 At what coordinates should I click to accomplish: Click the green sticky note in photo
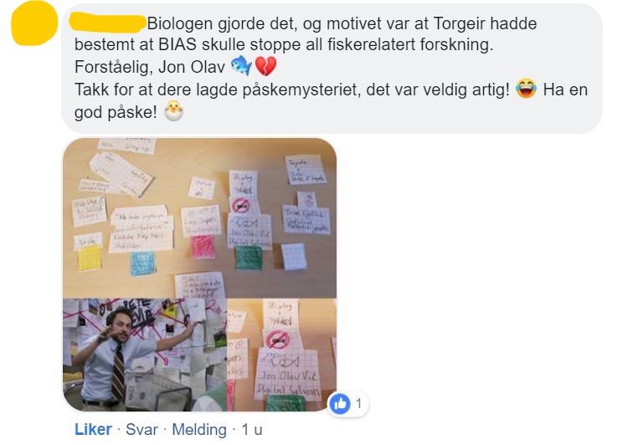pyautogui.click(x=249, y=258)
